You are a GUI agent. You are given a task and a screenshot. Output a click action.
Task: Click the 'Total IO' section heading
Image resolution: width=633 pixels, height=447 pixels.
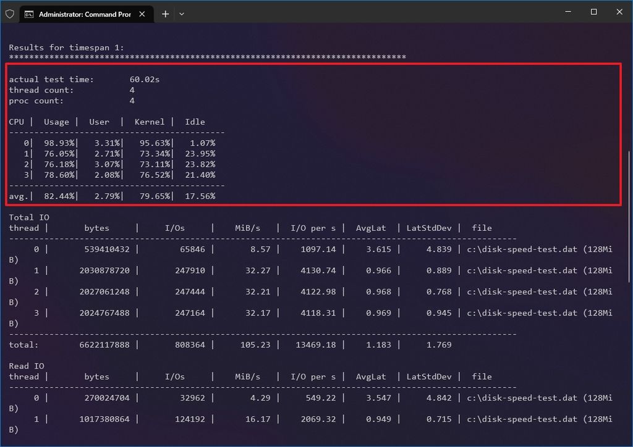pos(29,217)
